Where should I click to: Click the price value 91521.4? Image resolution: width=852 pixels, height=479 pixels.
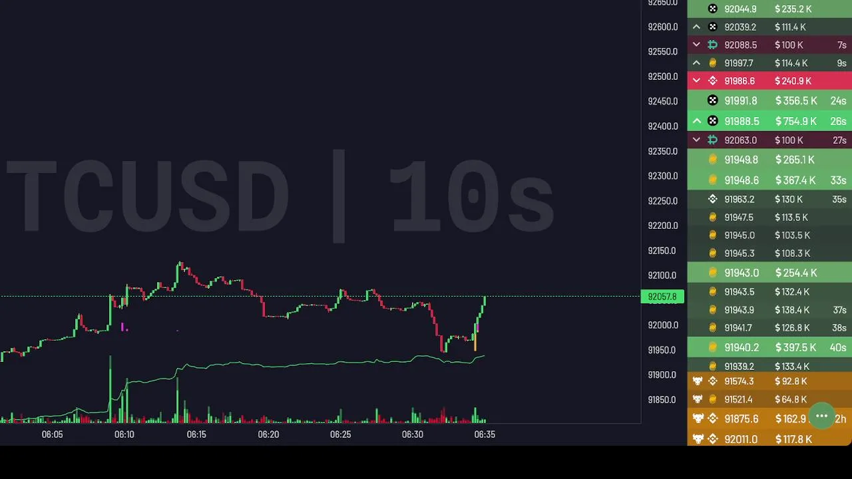(x=739, y=399)
